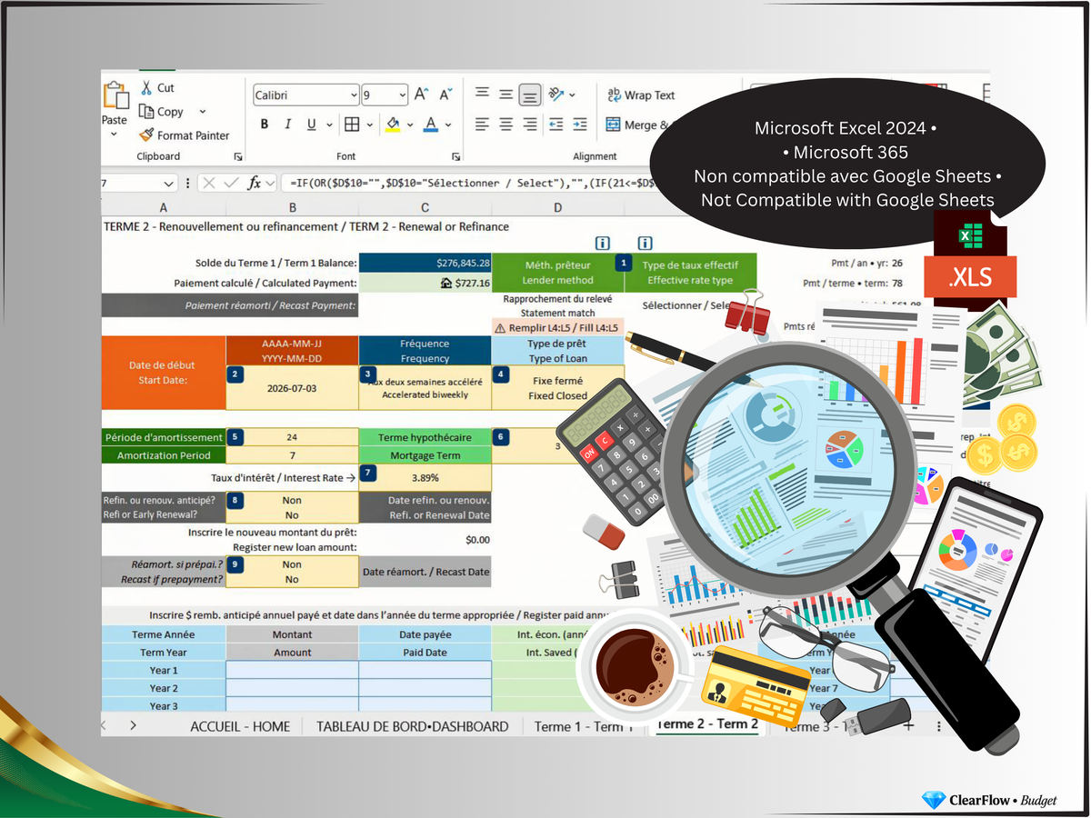Image resolution: width=1091 pixels, height=818 pixels.
Task: Click the Paste clipboard icon
Action: 115,96
